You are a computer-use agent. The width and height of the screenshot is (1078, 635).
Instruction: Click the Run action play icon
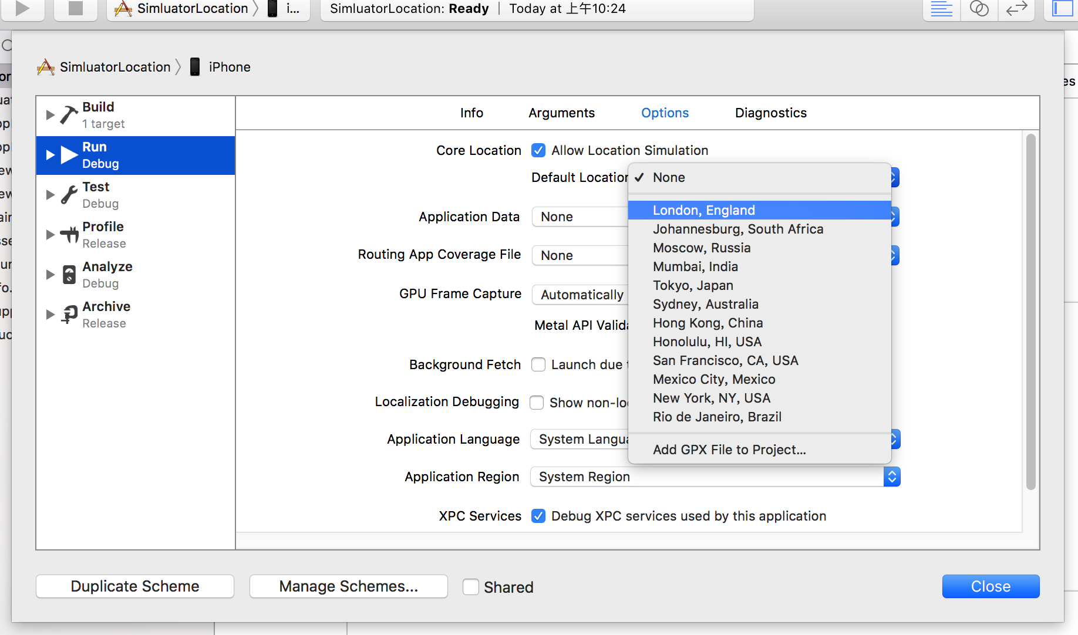point(69,155)
